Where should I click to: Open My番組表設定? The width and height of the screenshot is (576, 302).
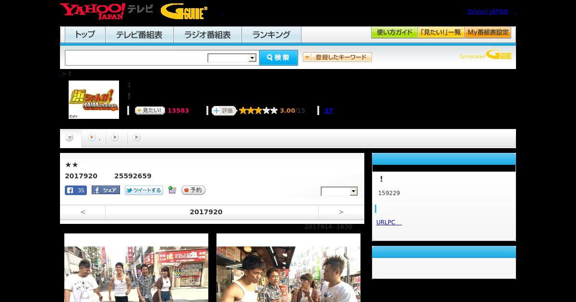(x=488, y=33)
